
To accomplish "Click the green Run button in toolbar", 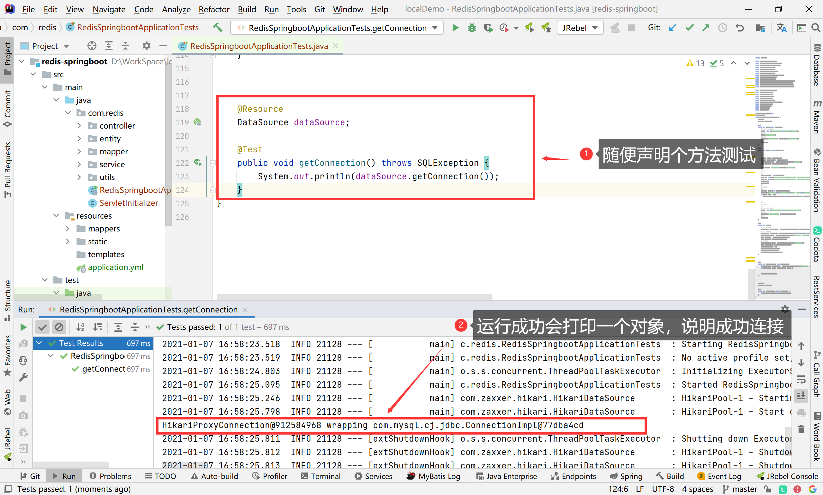I will pyautogui.click(x=455, y=28).
